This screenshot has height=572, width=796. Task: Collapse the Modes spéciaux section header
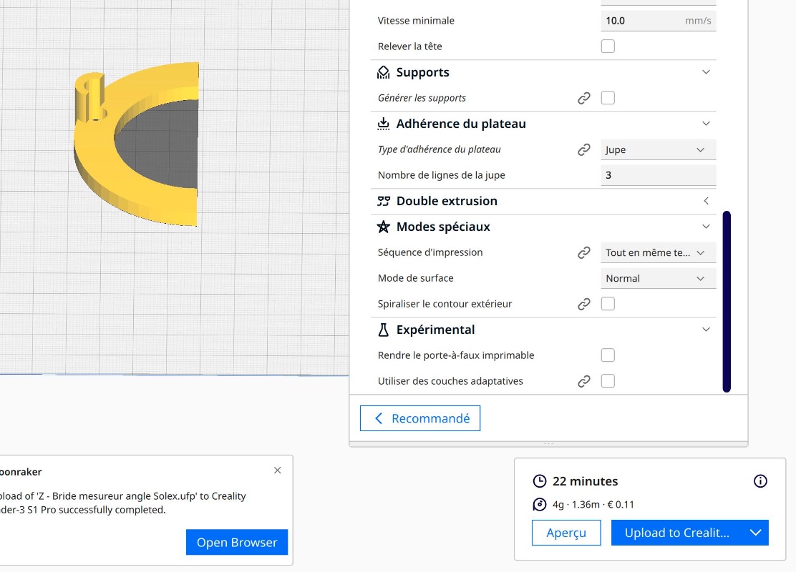click(x=706, y=227)
